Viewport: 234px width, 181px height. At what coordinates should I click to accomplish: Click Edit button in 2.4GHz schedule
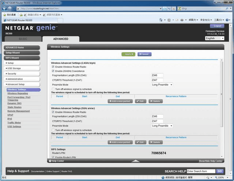(x=140, y=101)
